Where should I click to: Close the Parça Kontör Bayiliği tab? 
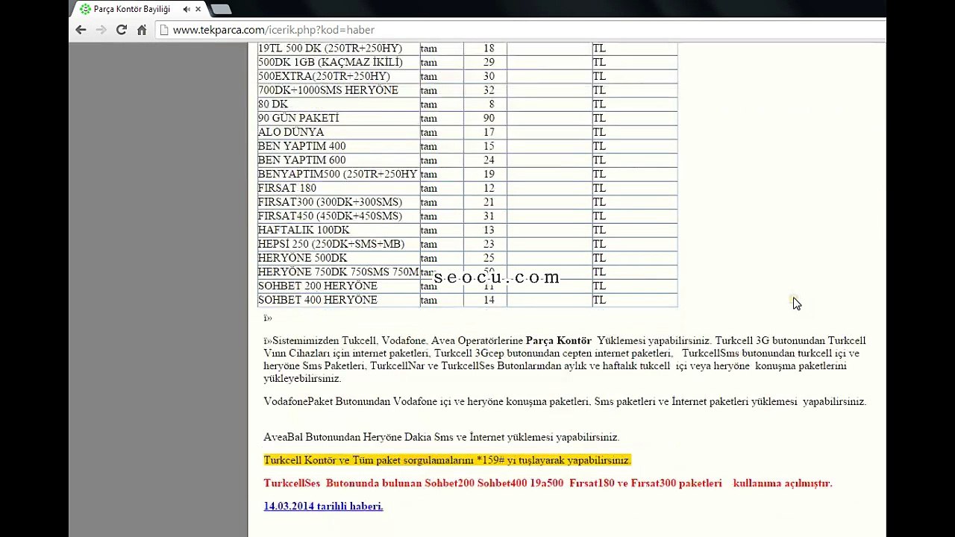[198, 9]
